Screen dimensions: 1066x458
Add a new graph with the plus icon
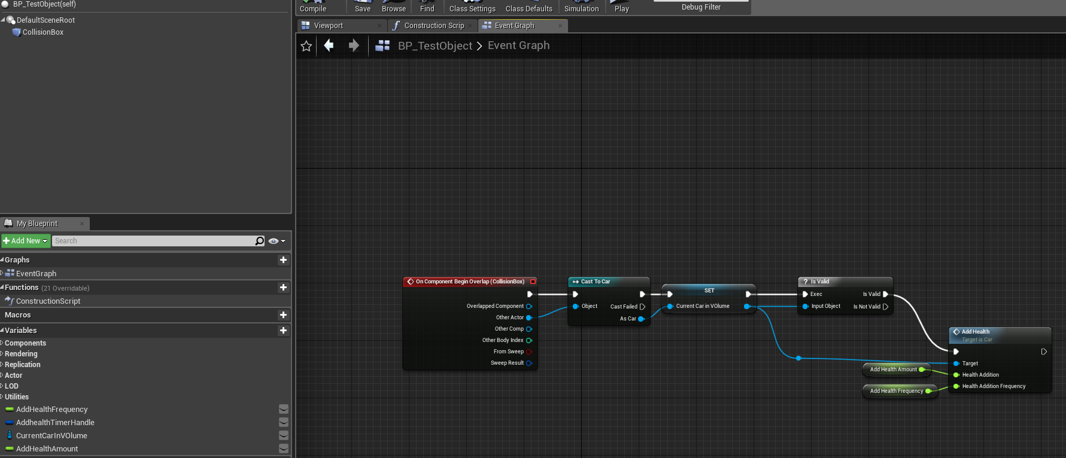(283, 260)
